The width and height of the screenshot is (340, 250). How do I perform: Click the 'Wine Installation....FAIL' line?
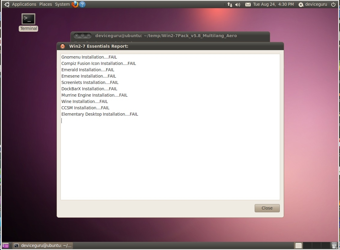click(x=85, y=101)
